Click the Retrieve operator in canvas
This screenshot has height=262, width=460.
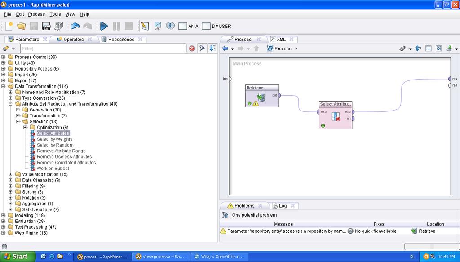point(262,96)
